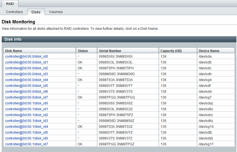Select serial number 0998TS3A 3NM8TS3A
Screen dimensions: 237x152
pyautogui.click(x=116, y=80)
